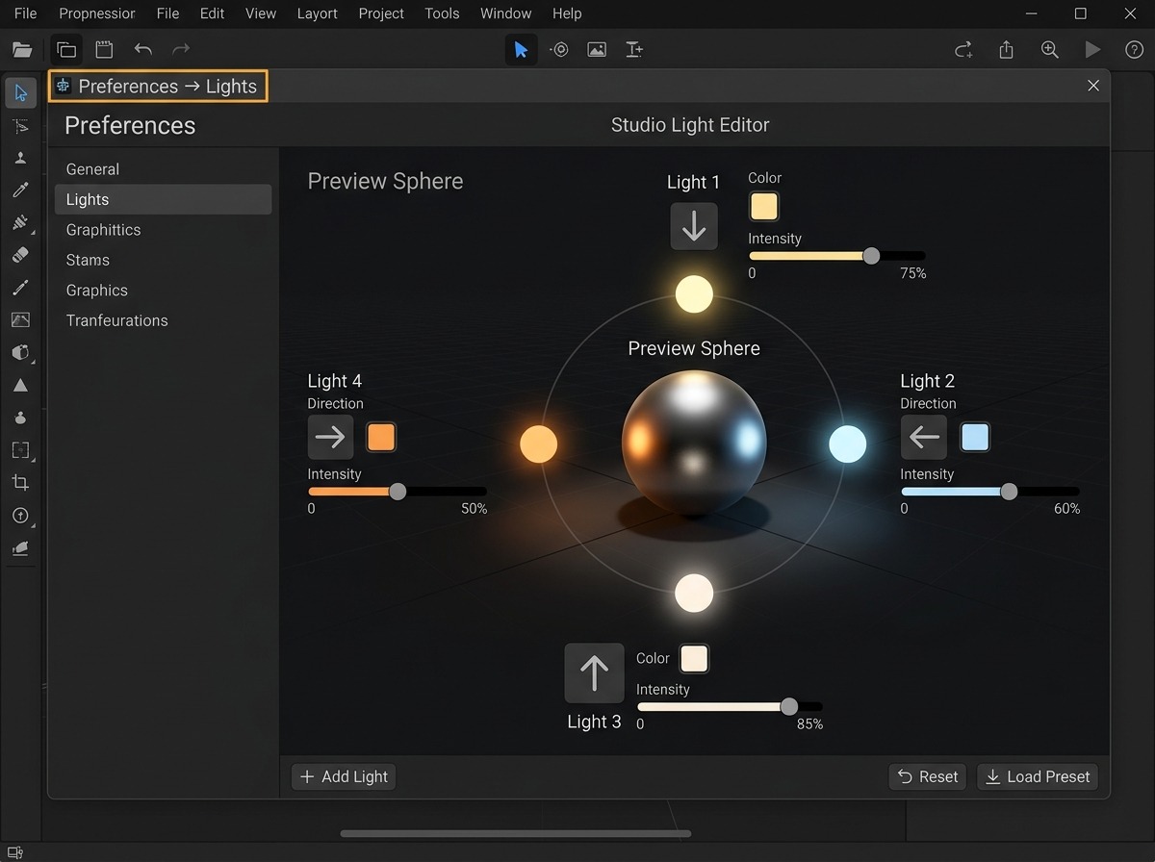Click Light 3 intensity slider handle at 85%
Screen dimensions: 1155x862
coord(789,706)
